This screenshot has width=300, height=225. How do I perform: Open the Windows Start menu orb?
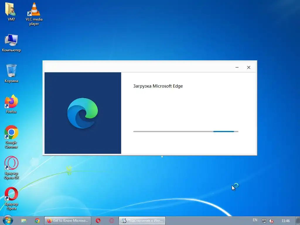click(x=8, y=220)
